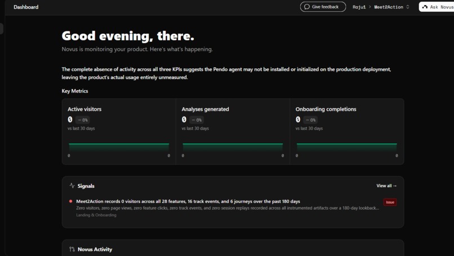454x256 pixels.
Task: Open the Meet2Action records 0 visitors signal
Action: [188, 201]
